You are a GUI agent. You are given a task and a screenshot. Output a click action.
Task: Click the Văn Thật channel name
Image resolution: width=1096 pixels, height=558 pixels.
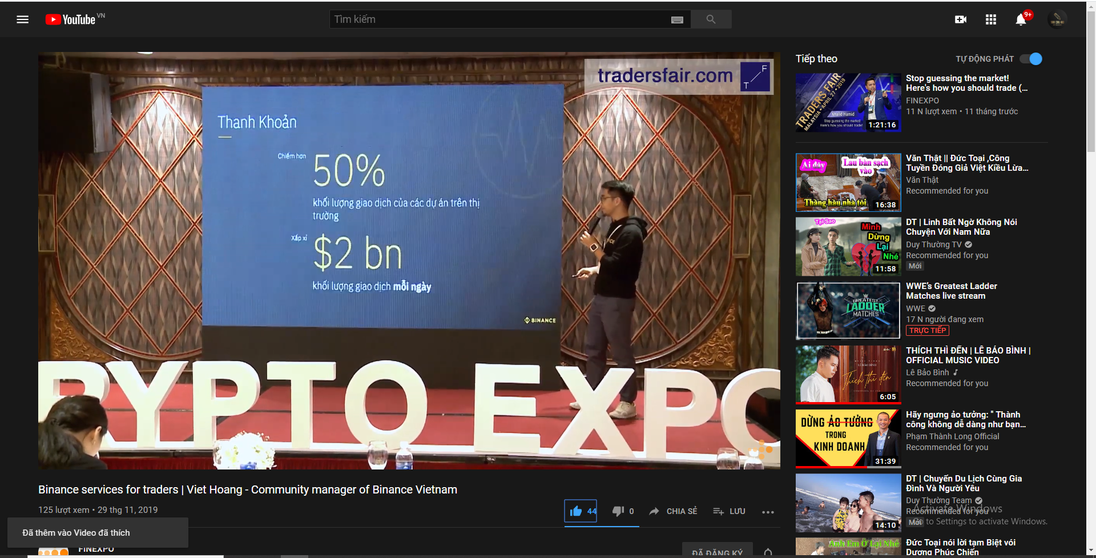click(922, 180)
